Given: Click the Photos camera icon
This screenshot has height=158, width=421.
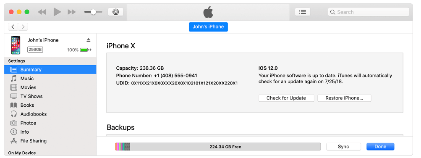Looking at the screenshot, I should (14, 123).
